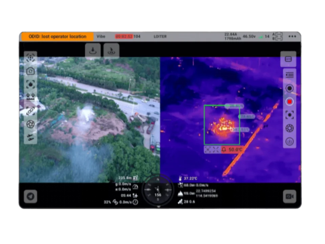Viewport: 325px width, 244px height.
Task: Toggle the 50.0°C temperature alarm bell
Action: click(232, 149)
